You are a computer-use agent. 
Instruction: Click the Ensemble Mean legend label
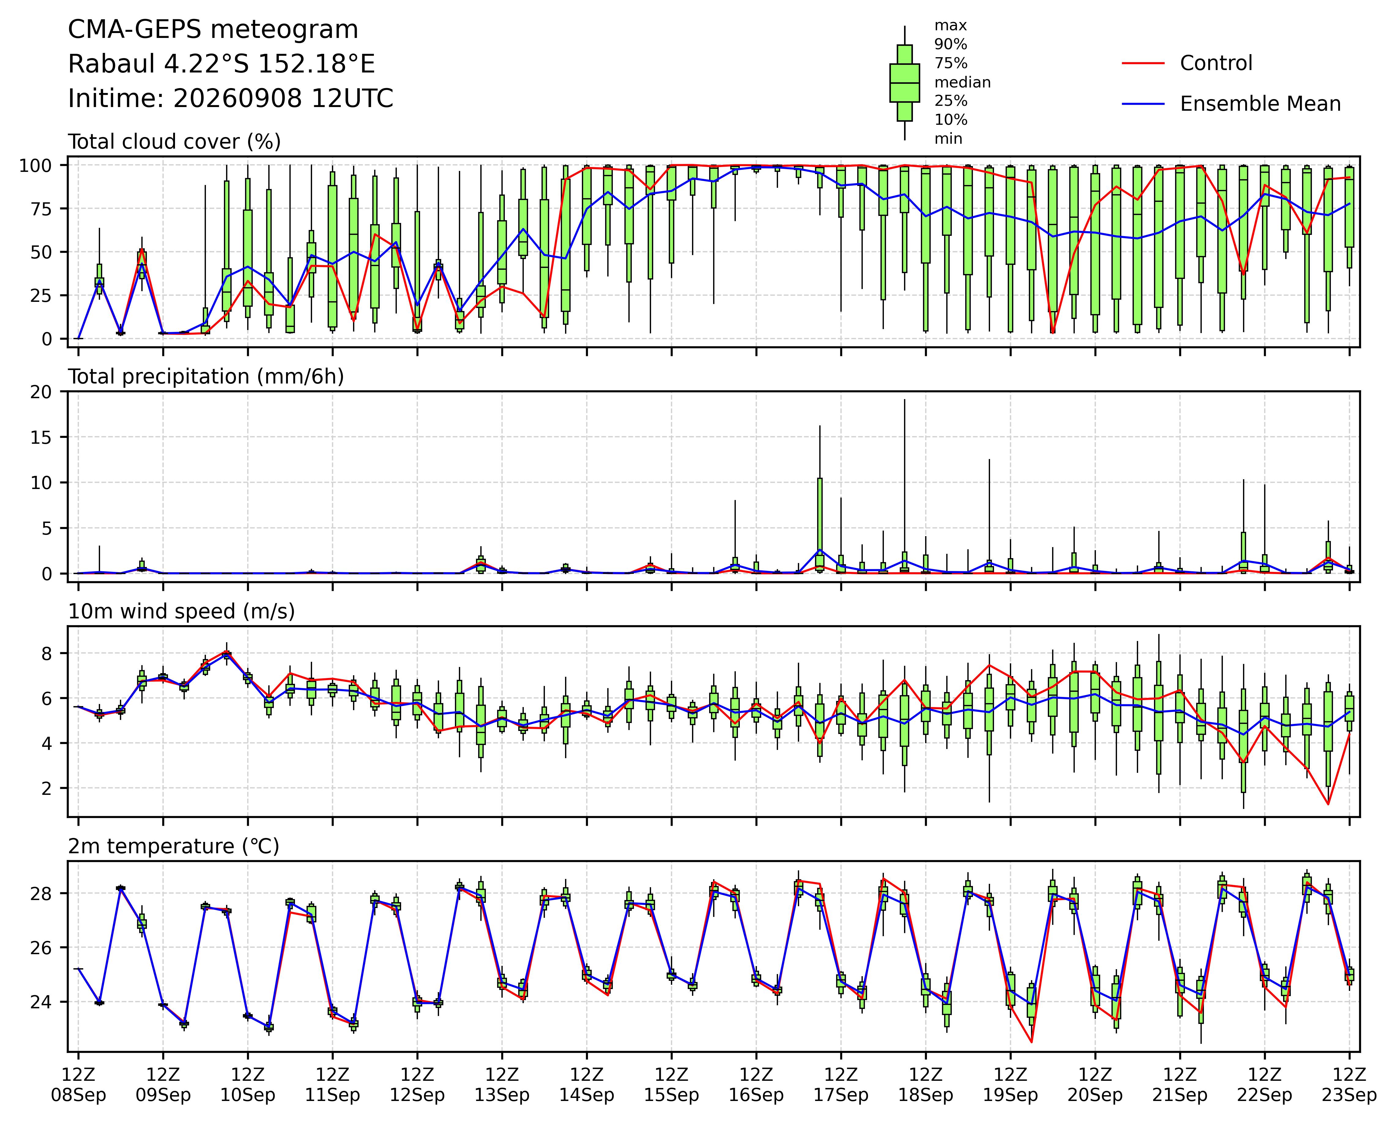coord(1260,104)
